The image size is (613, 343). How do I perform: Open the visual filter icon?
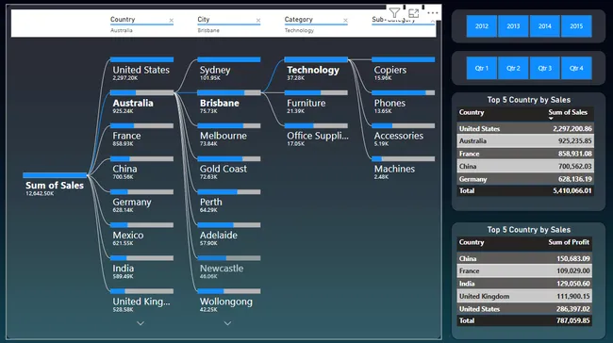click(394, 13)
